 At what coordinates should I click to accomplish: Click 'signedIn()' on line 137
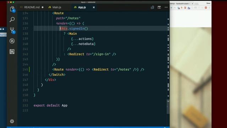point(78,28)
